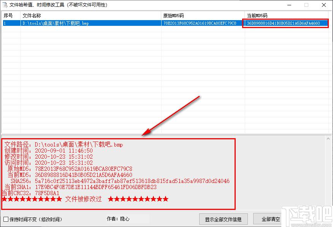The height and width of the screenshot is (227, 333).
Task: Click original MD5 cell 78E2013F68C952A0...
Action: [x=203, y=23]
